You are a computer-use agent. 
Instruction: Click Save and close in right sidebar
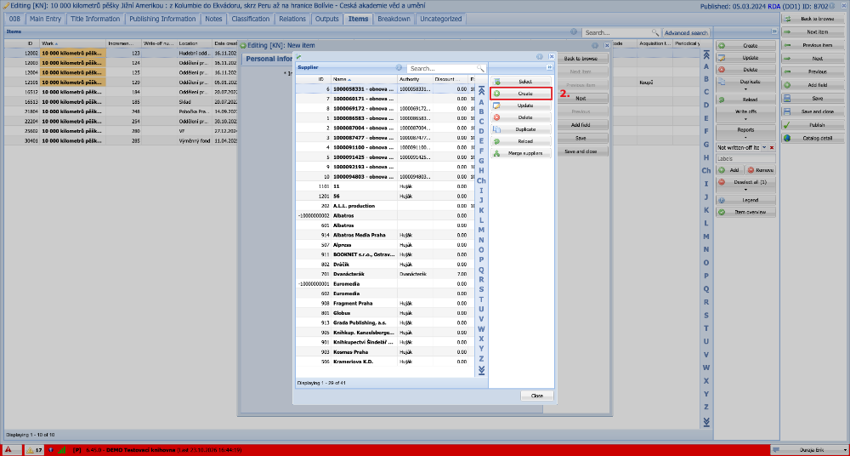[814, 111]
